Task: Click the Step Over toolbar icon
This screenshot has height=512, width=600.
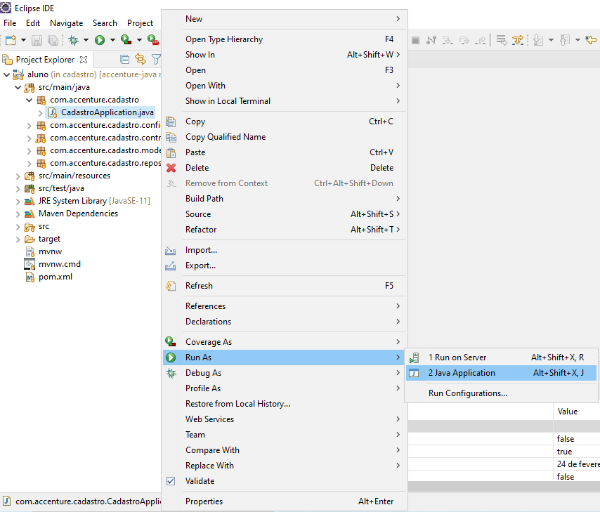Action: 464,40
